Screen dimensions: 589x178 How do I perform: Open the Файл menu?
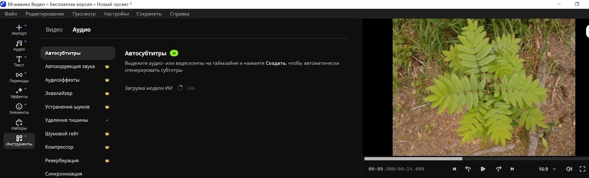click(11, 14)
